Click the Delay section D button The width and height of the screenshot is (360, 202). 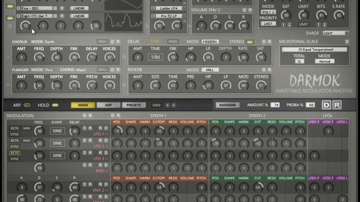(x=264, y=42)
